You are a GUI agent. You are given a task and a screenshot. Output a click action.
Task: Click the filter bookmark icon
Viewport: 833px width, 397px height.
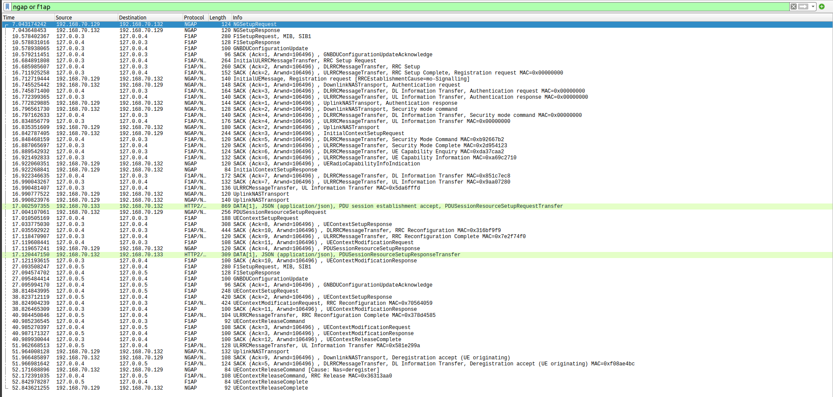click(6, 6)
